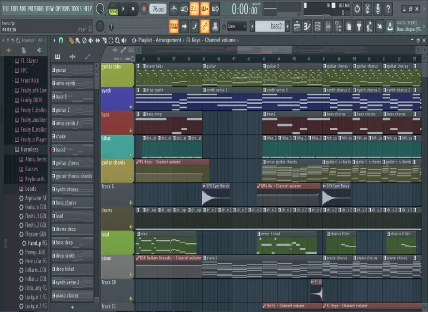
Task: Toggle the metronome icon
Action: (174, 9)
